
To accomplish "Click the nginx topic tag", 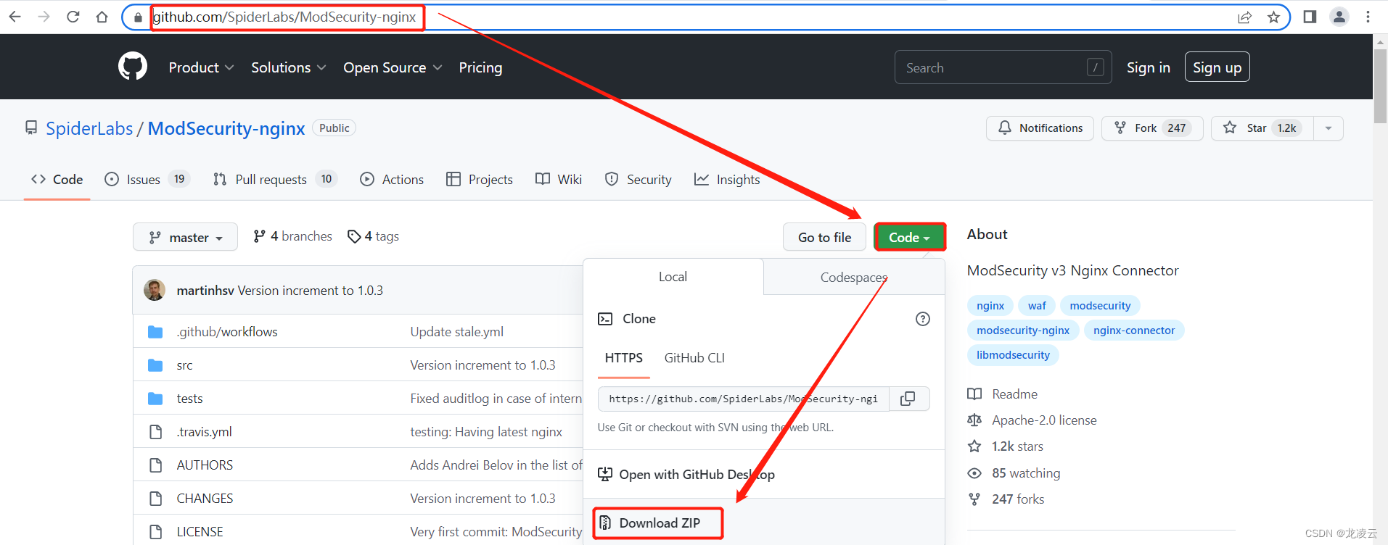I will (990, 306).
